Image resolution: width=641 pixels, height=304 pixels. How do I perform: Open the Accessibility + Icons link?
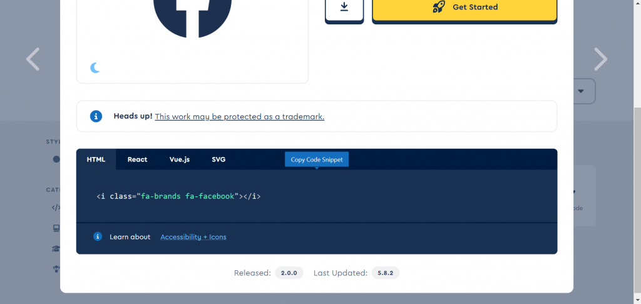(x=193, y=237)
